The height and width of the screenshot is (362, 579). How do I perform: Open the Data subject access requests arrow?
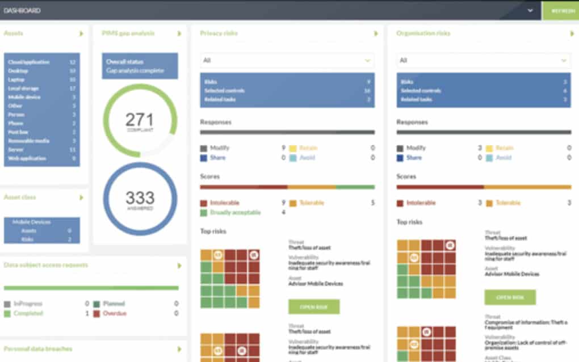click(179, 266)
